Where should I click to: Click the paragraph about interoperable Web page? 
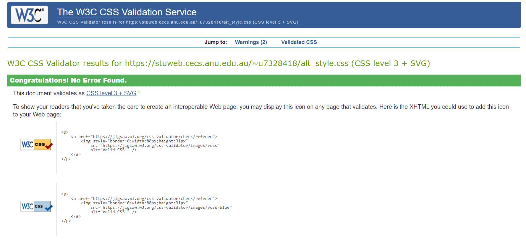click(261, 111)
